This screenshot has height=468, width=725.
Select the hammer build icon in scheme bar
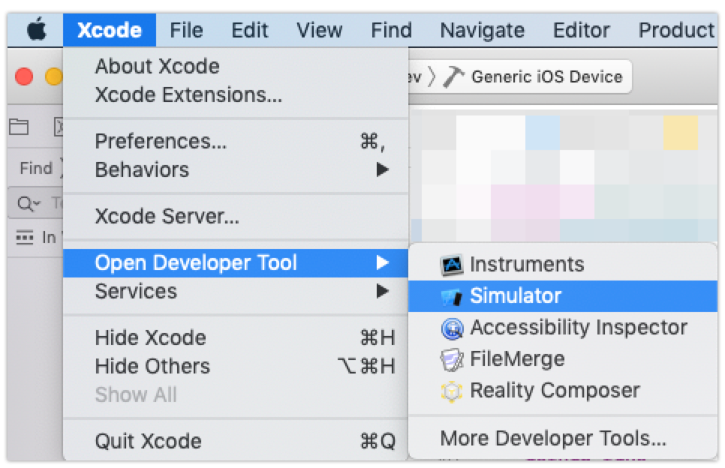coord(453,76)
